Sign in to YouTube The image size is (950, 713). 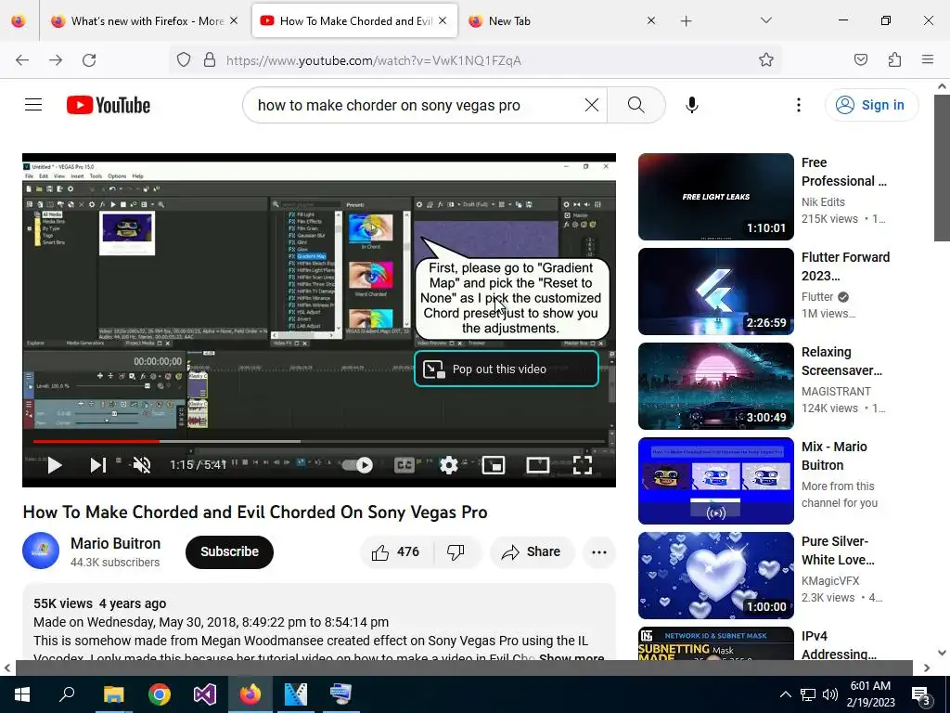click(x=872, y=105)
